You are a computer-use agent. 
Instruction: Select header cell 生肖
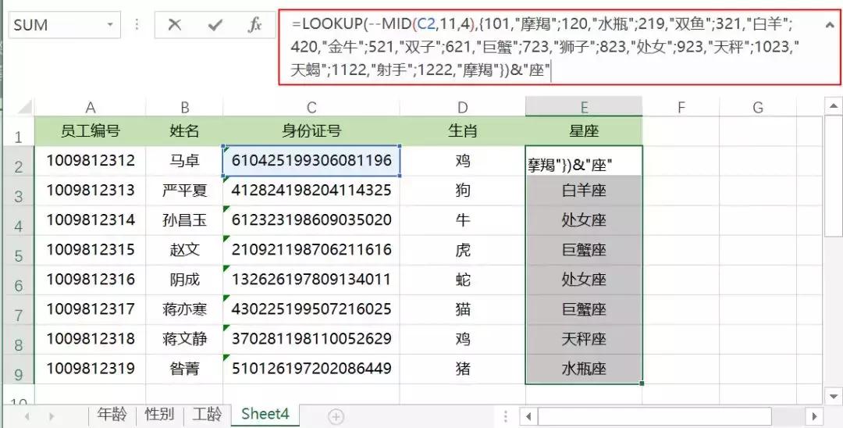tap(462, 130)
